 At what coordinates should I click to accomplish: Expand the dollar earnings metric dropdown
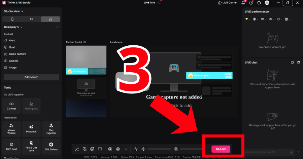coord(256,19)
